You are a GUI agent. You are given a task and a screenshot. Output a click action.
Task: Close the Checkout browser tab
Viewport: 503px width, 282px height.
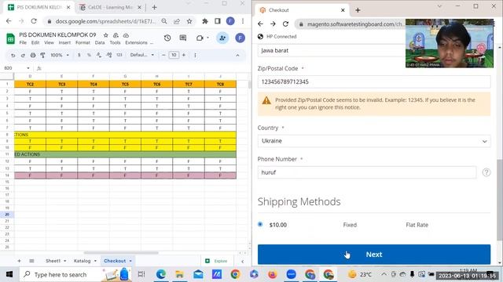tap(343, 10)
